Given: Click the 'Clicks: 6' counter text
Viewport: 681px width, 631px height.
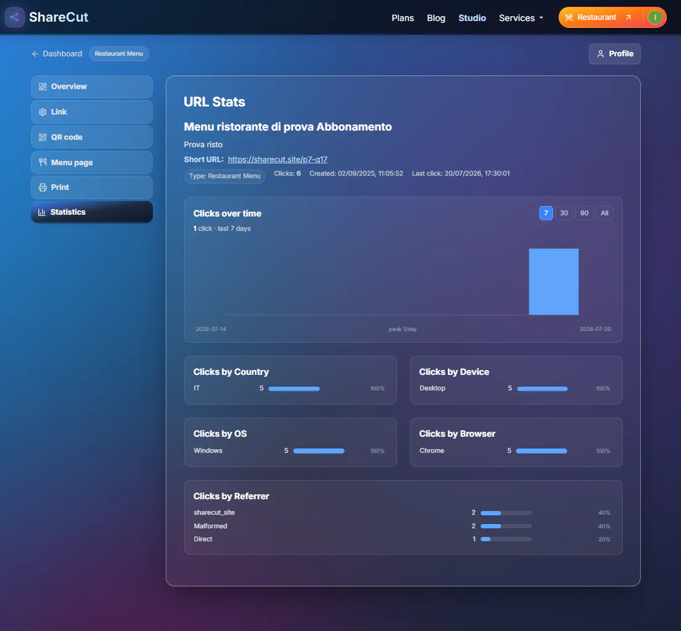Looking at the screenshot, I should click(x=288, y=173).
